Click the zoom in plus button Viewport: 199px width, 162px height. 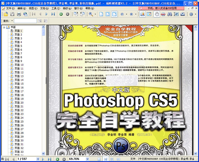(x=131, y=14)
